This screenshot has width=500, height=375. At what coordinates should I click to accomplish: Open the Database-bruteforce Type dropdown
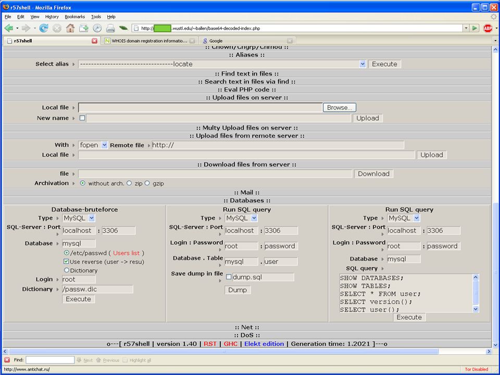coord(92,218)
